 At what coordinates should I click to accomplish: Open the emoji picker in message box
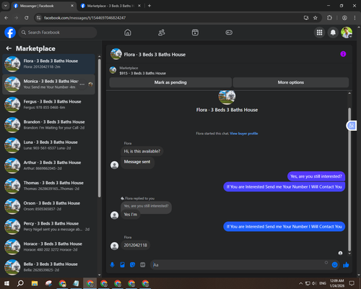[x=335, y=265]
